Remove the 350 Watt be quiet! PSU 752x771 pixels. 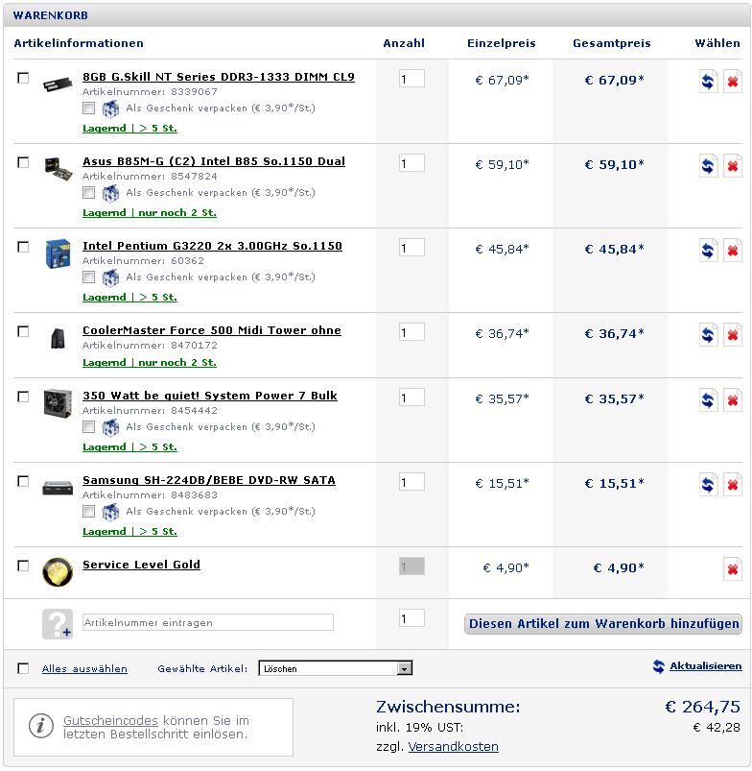[733, 400]
